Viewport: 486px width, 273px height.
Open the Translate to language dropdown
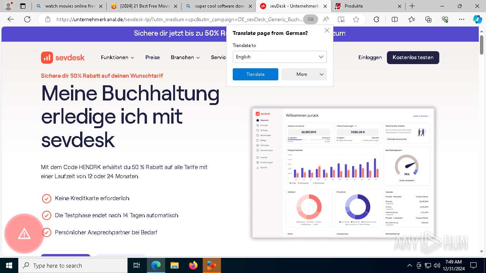pos(280,57)
